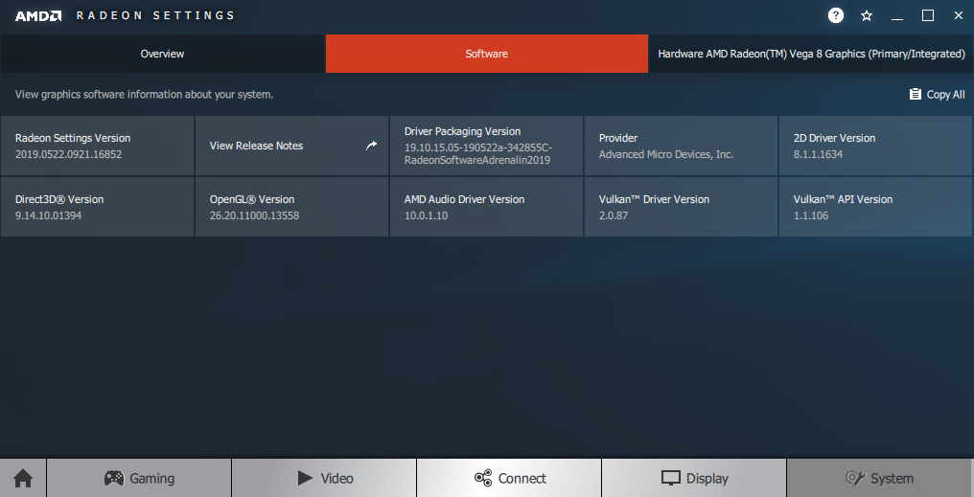Click the Display monitor icon

tap(671, 478)
